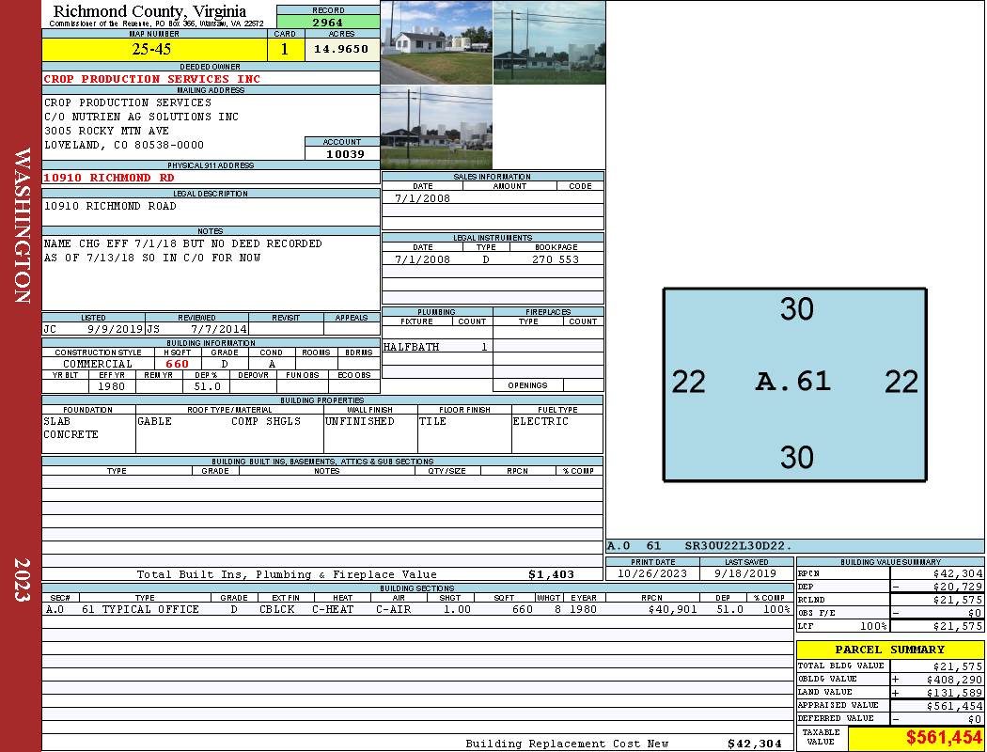
Task: Click RPCN summary value $42,304
Action: 958,574
